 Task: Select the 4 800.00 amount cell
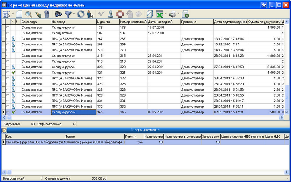[x=264, y=55]
